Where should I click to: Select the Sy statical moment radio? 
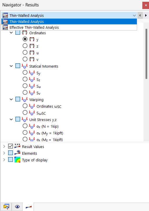coord(25,72)
